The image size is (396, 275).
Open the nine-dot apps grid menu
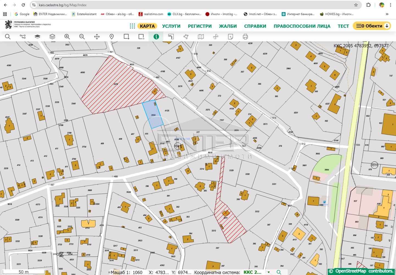(x=132, y=26)
